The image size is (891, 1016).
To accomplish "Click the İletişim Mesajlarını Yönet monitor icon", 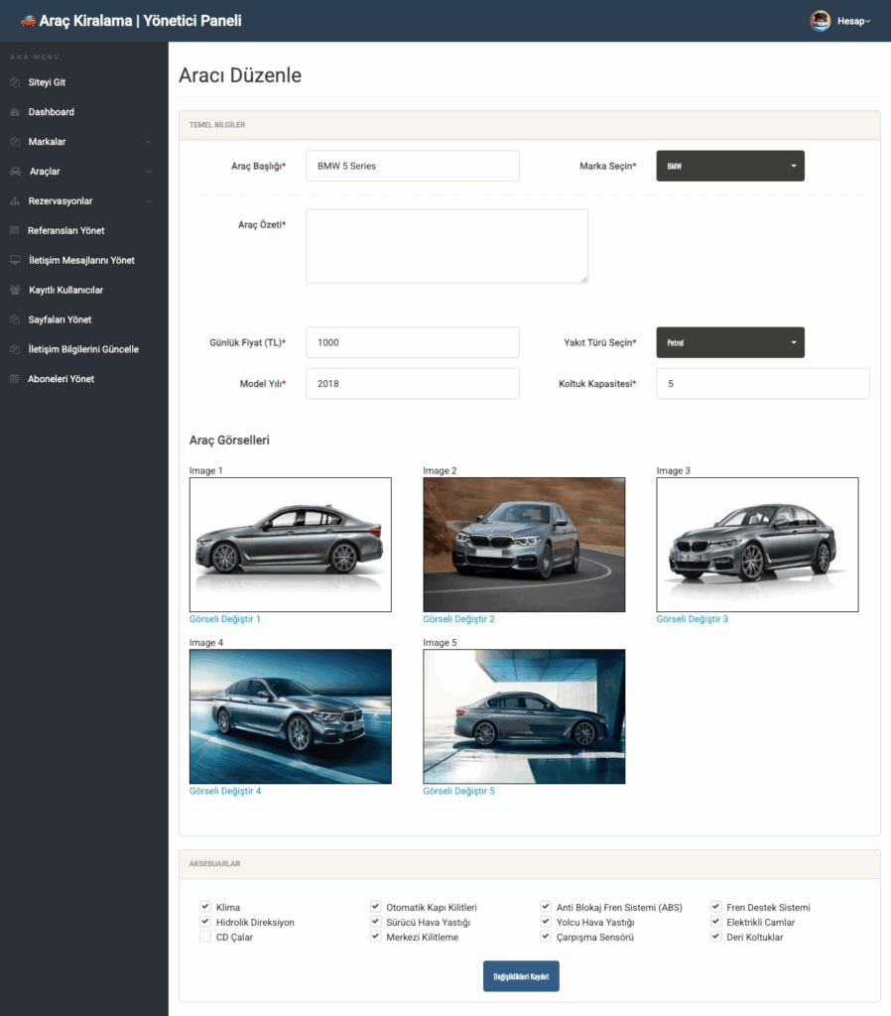I will tap(16, 260).
